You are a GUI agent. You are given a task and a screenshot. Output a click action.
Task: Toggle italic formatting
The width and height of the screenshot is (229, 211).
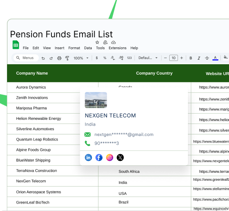199,58
